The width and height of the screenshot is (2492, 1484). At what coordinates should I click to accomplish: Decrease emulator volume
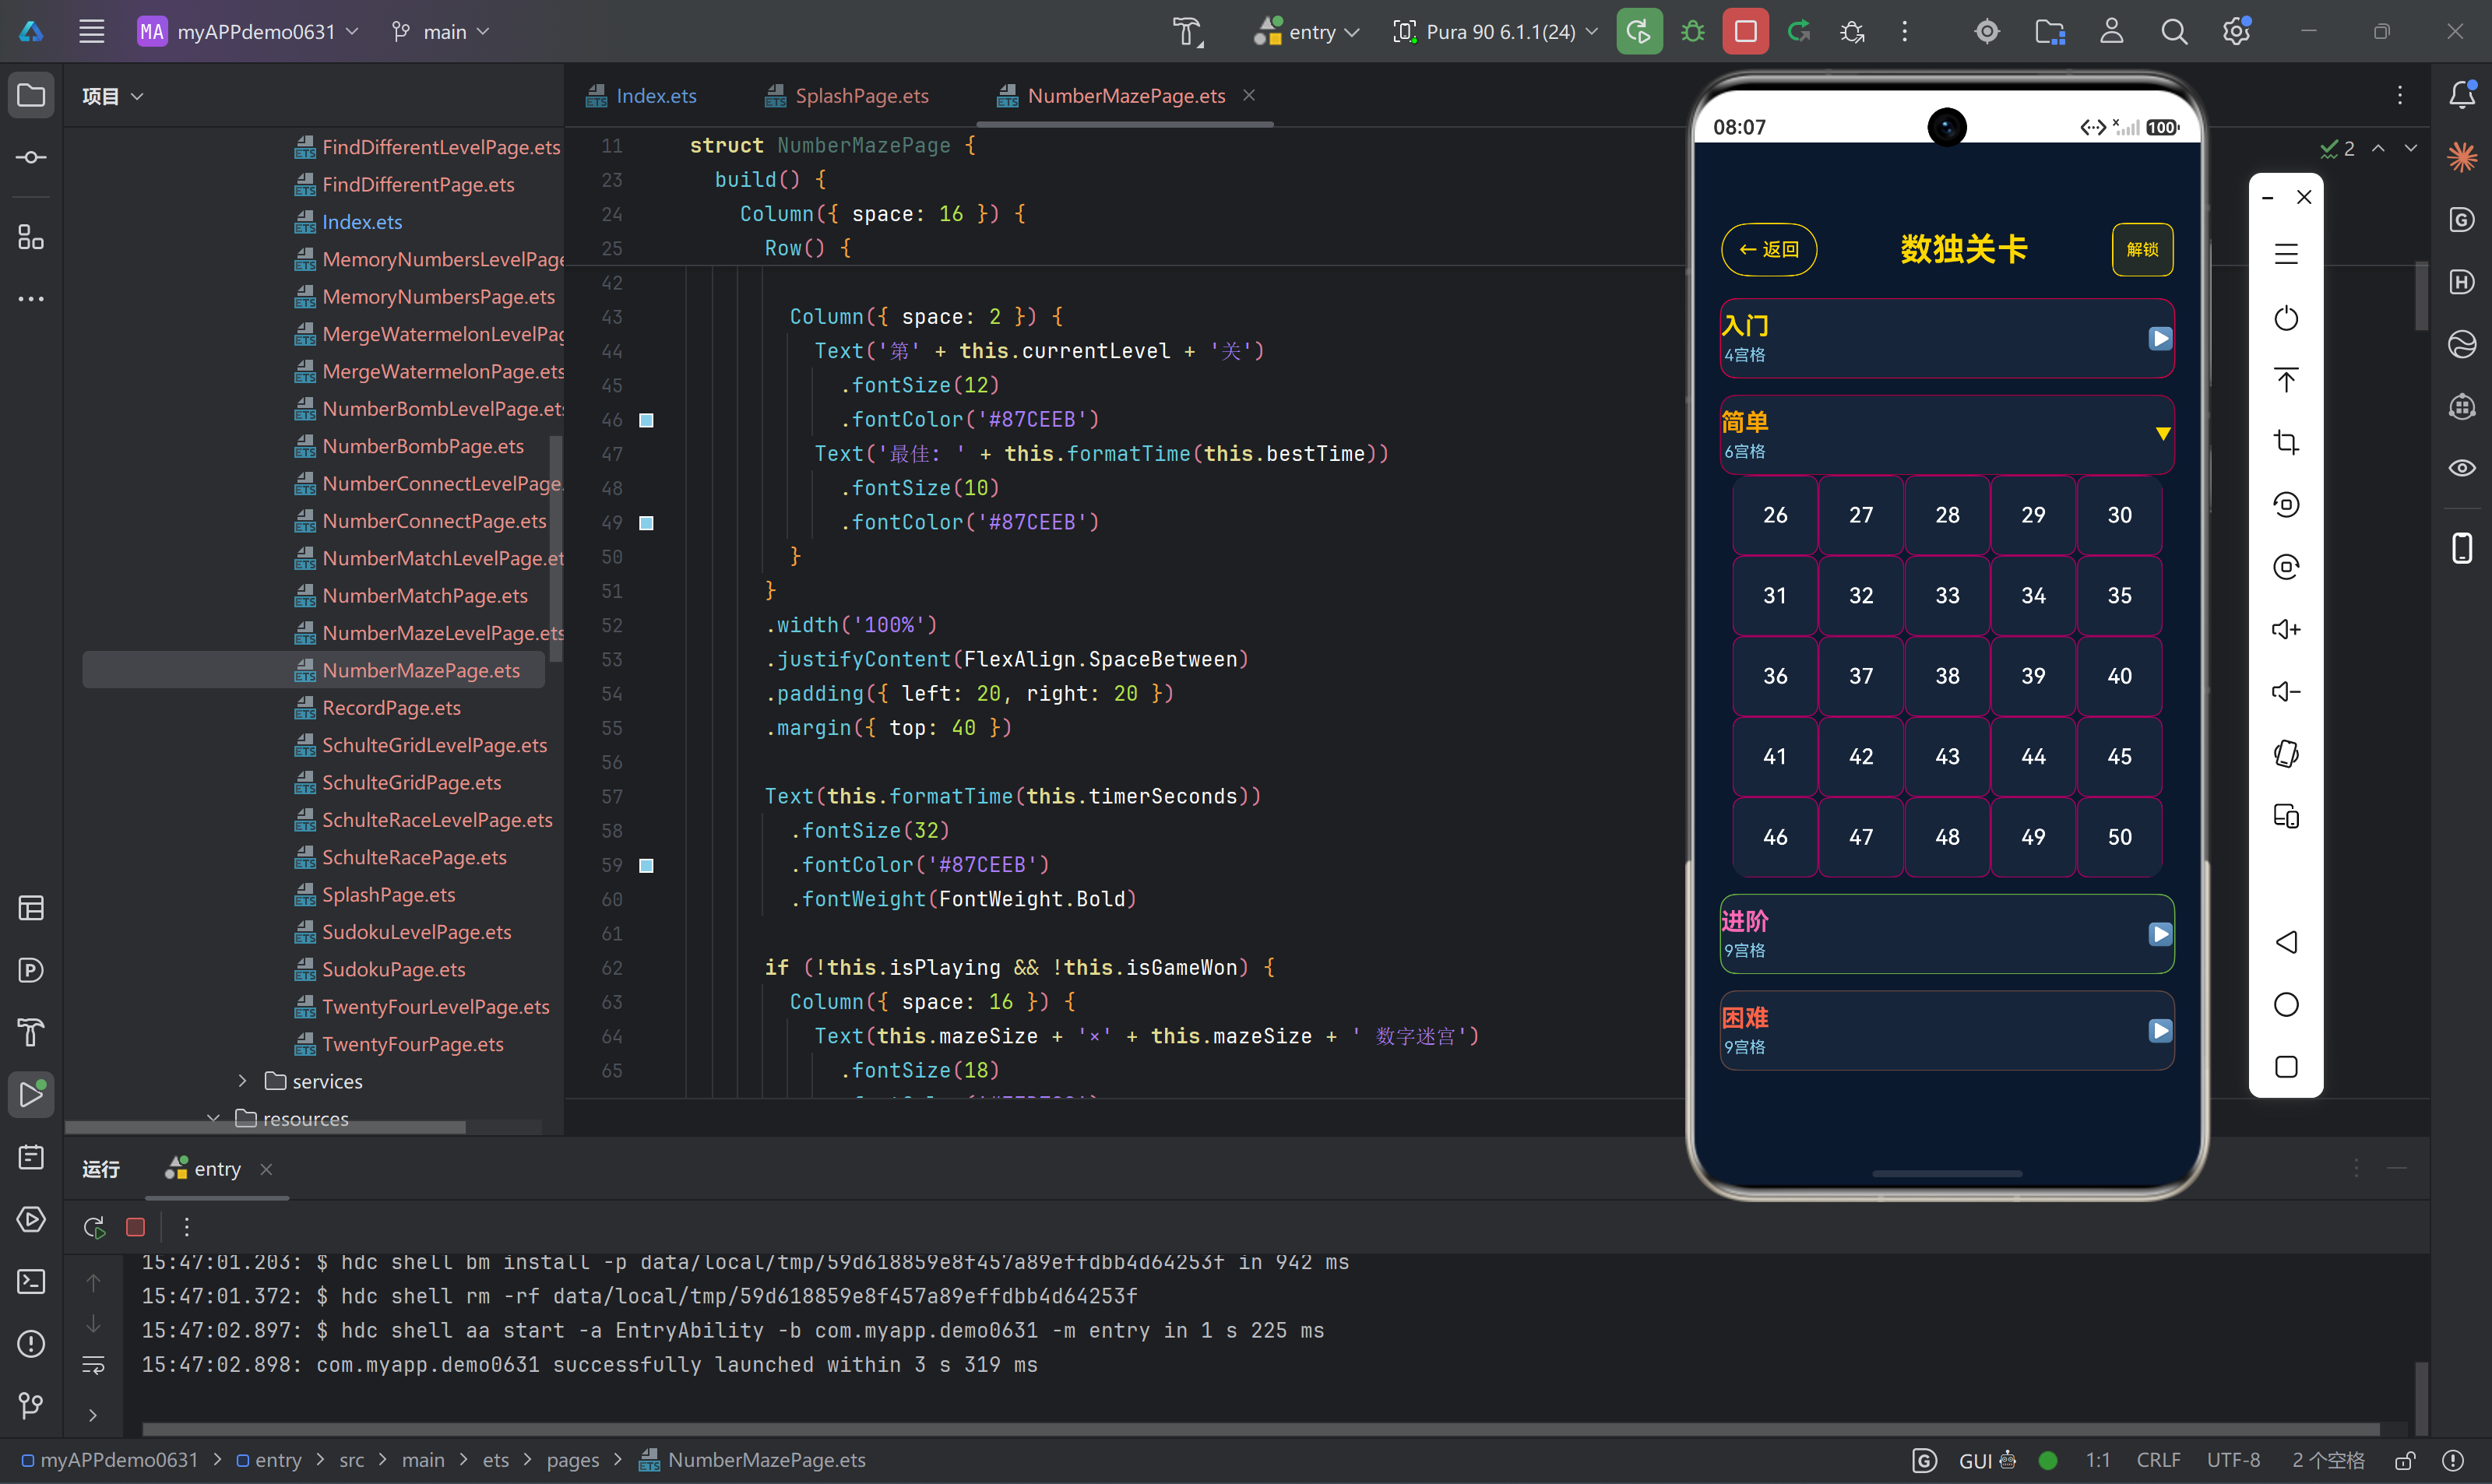point(2285,691)
